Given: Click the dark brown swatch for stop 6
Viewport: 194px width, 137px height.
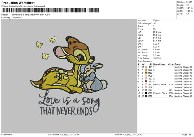Looking at the screenshot, I should click(146, 81).
